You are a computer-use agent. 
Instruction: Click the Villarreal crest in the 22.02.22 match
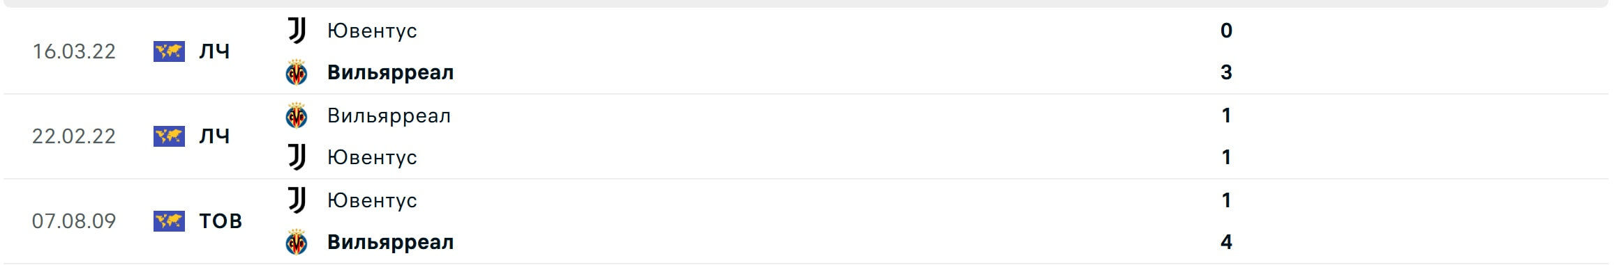[297, 115]
